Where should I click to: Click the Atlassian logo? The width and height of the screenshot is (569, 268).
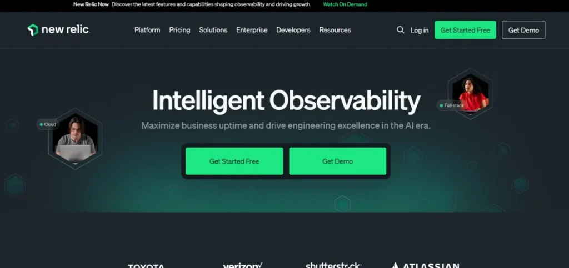click(x=425, y=265)
